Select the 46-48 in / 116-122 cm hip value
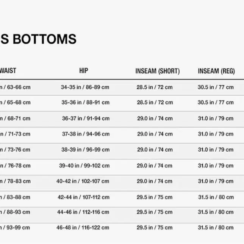The width and height of the screenshot is (244, 244). point(83,228)
